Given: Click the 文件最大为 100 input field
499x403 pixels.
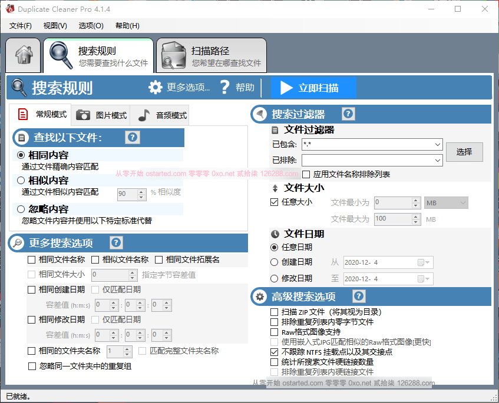Looking at the screenshot, I should pyautogui.click(x=394, y=219).
